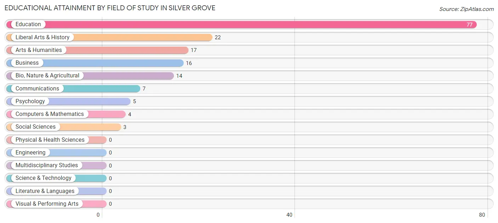Select the Communications label
Viewport: 498px width, 223px height.
coord(37,88)
